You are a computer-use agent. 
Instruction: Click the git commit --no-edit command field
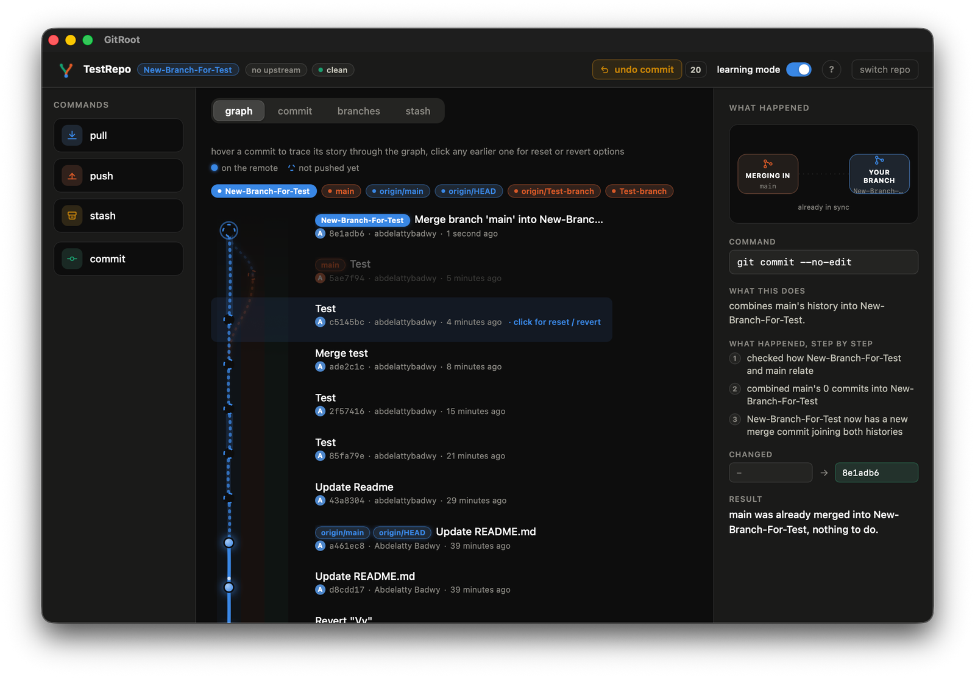click(x=823, y=262)
